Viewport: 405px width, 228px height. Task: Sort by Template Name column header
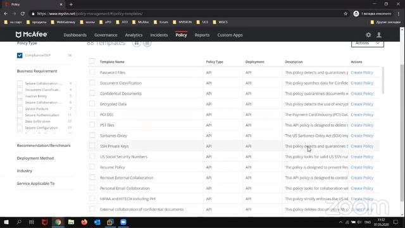point(112,62)
